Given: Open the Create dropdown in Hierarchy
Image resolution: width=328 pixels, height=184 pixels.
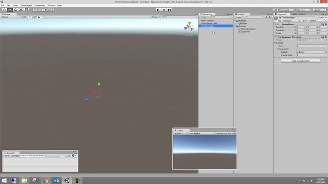Looking at the screenshot, I should point(204,17).
